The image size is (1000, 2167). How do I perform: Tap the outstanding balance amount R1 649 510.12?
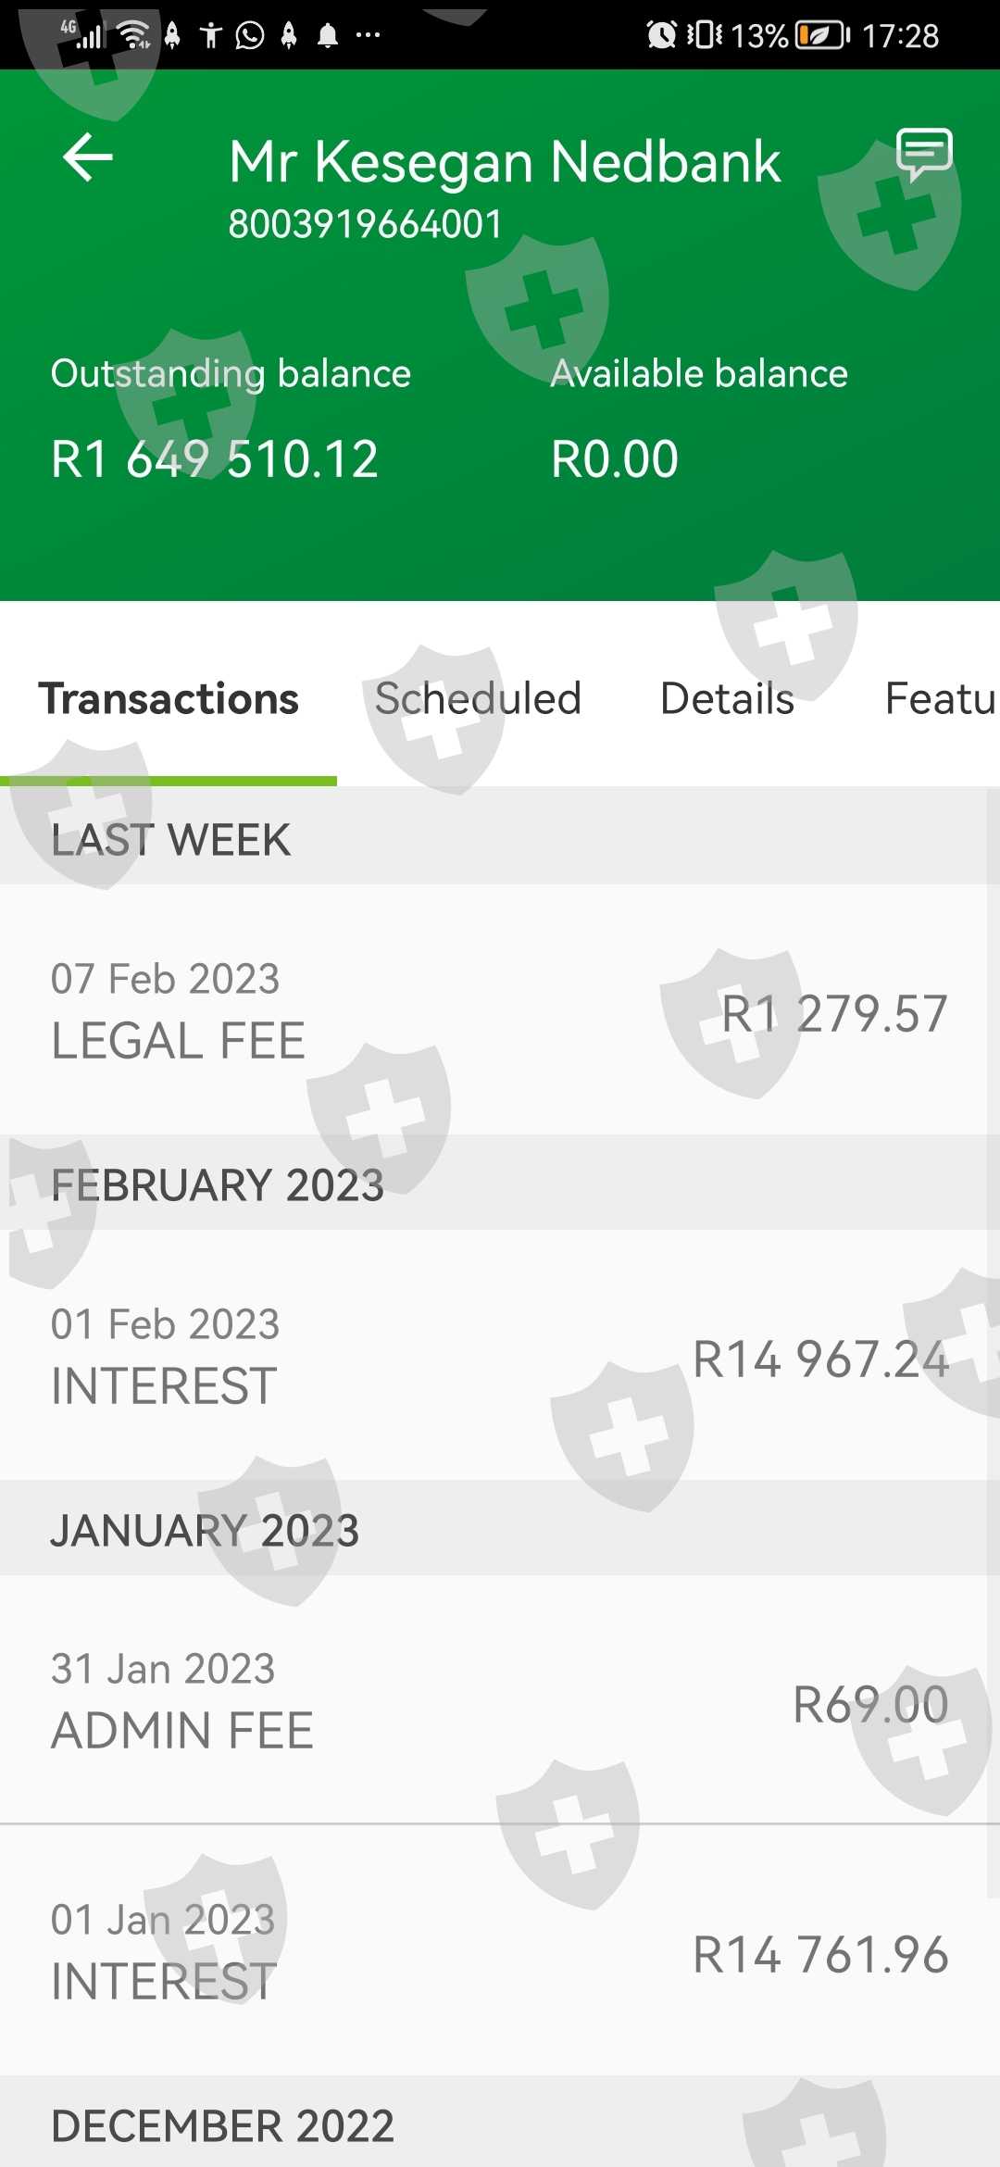pos(215,459)
